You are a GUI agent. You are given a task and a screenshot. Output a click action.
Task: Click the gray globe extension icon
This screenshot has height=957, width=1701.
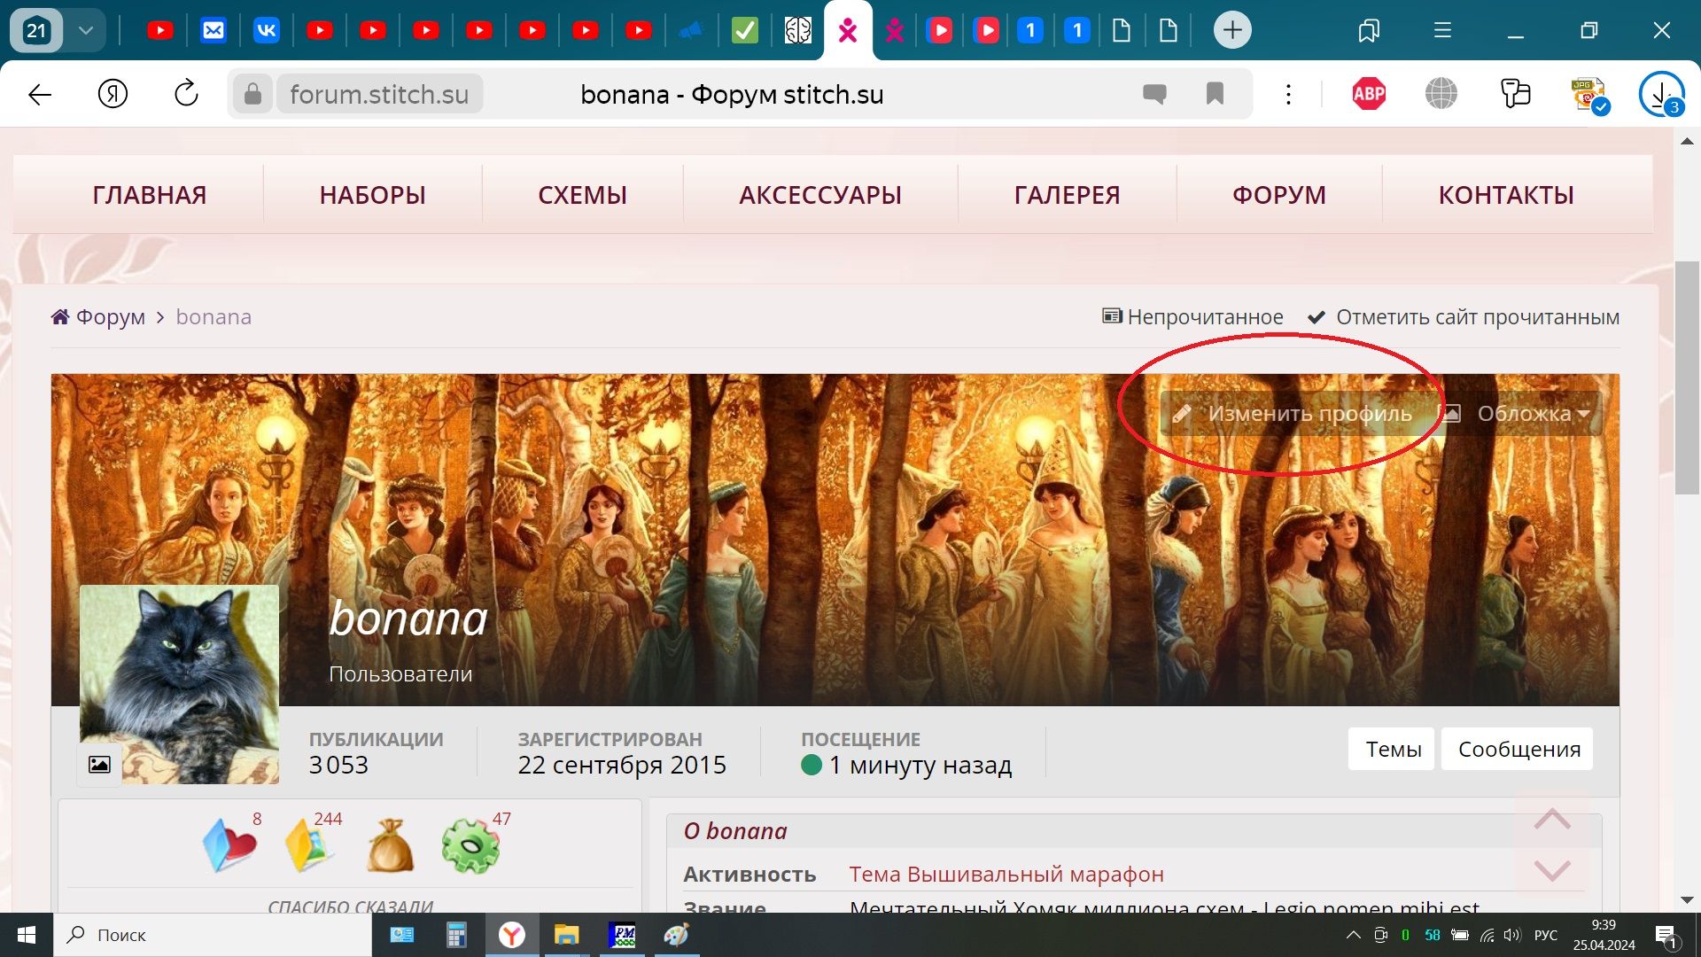tap(1441, 94)
